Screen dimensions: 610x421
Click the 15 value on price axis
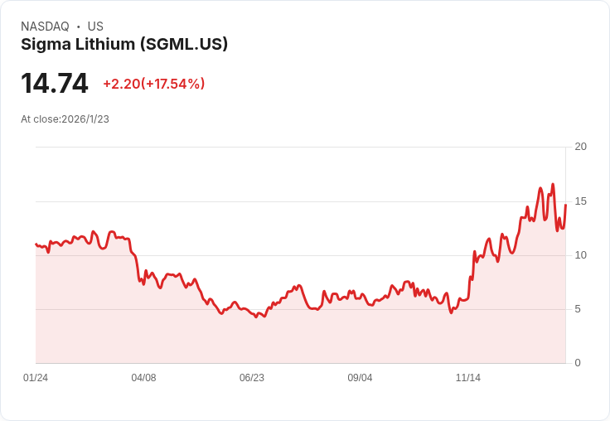tap(580, 201)
